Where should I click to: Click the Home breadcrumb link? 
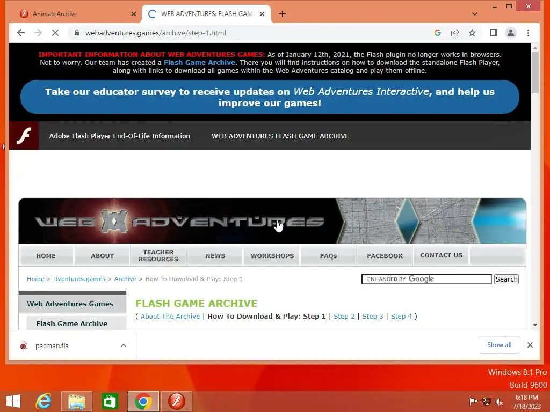click(x=35, y=279)
